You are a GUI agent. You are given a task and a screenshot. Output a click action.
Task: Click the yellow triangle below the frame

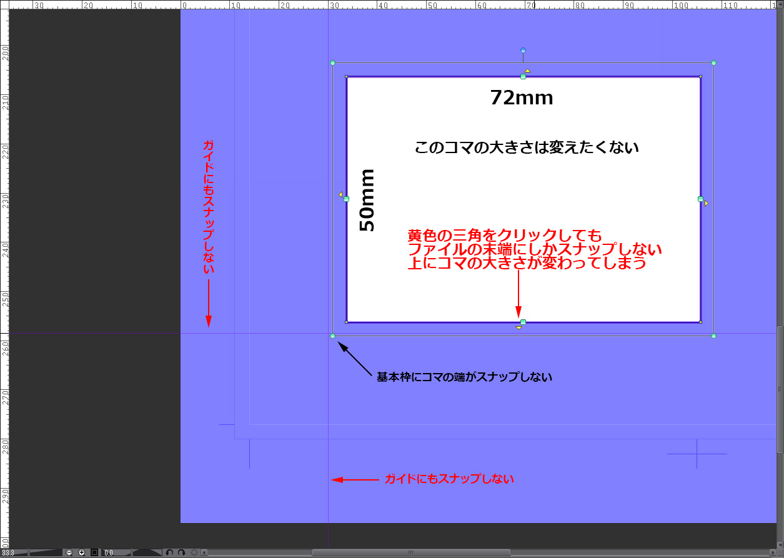point(519,328)
